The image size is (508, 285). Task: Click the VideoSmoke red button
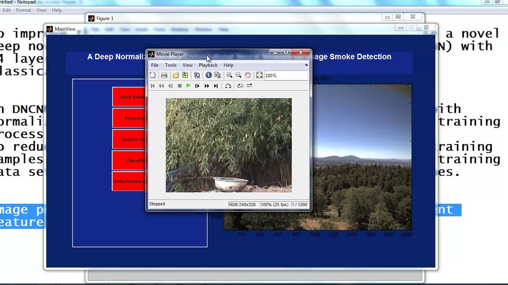[x=129, y=181]
